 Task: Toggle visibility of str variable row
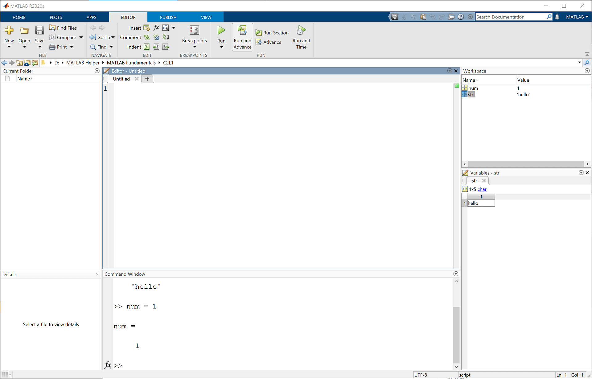click(470, 94)
